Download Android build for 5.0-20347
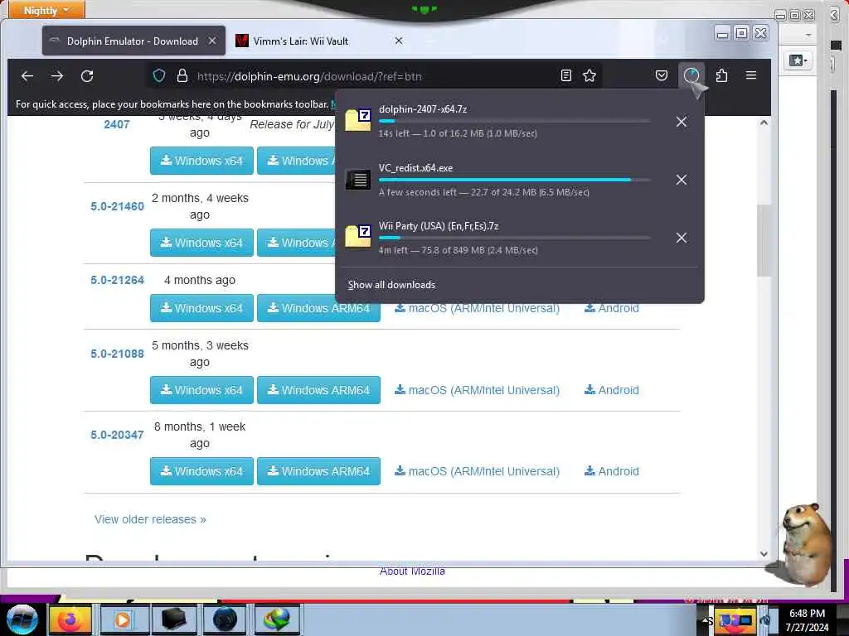The width and height of the screenshot is (849, 636). coord(611,471)
